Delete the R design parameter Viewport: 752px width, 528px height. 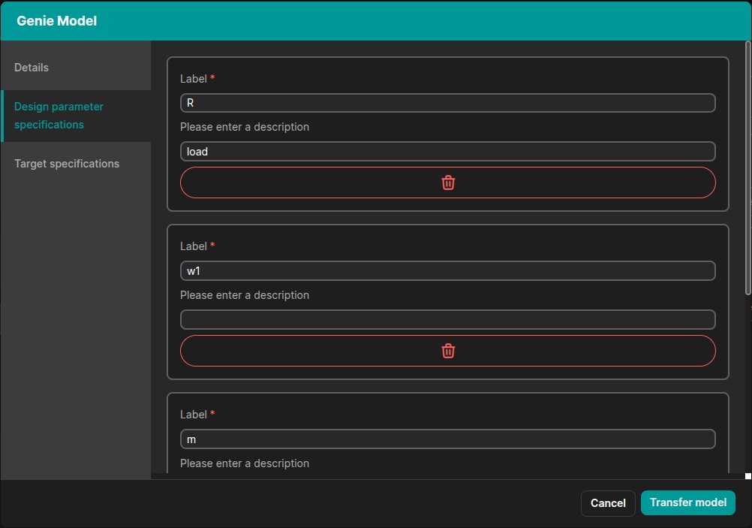click(x=447, y=183)
